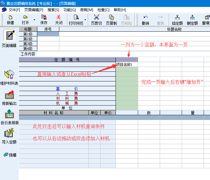This screenshot has width=210, height=180.
Task: Click the 项目名称1 cell
Action: tap(127, 65)
